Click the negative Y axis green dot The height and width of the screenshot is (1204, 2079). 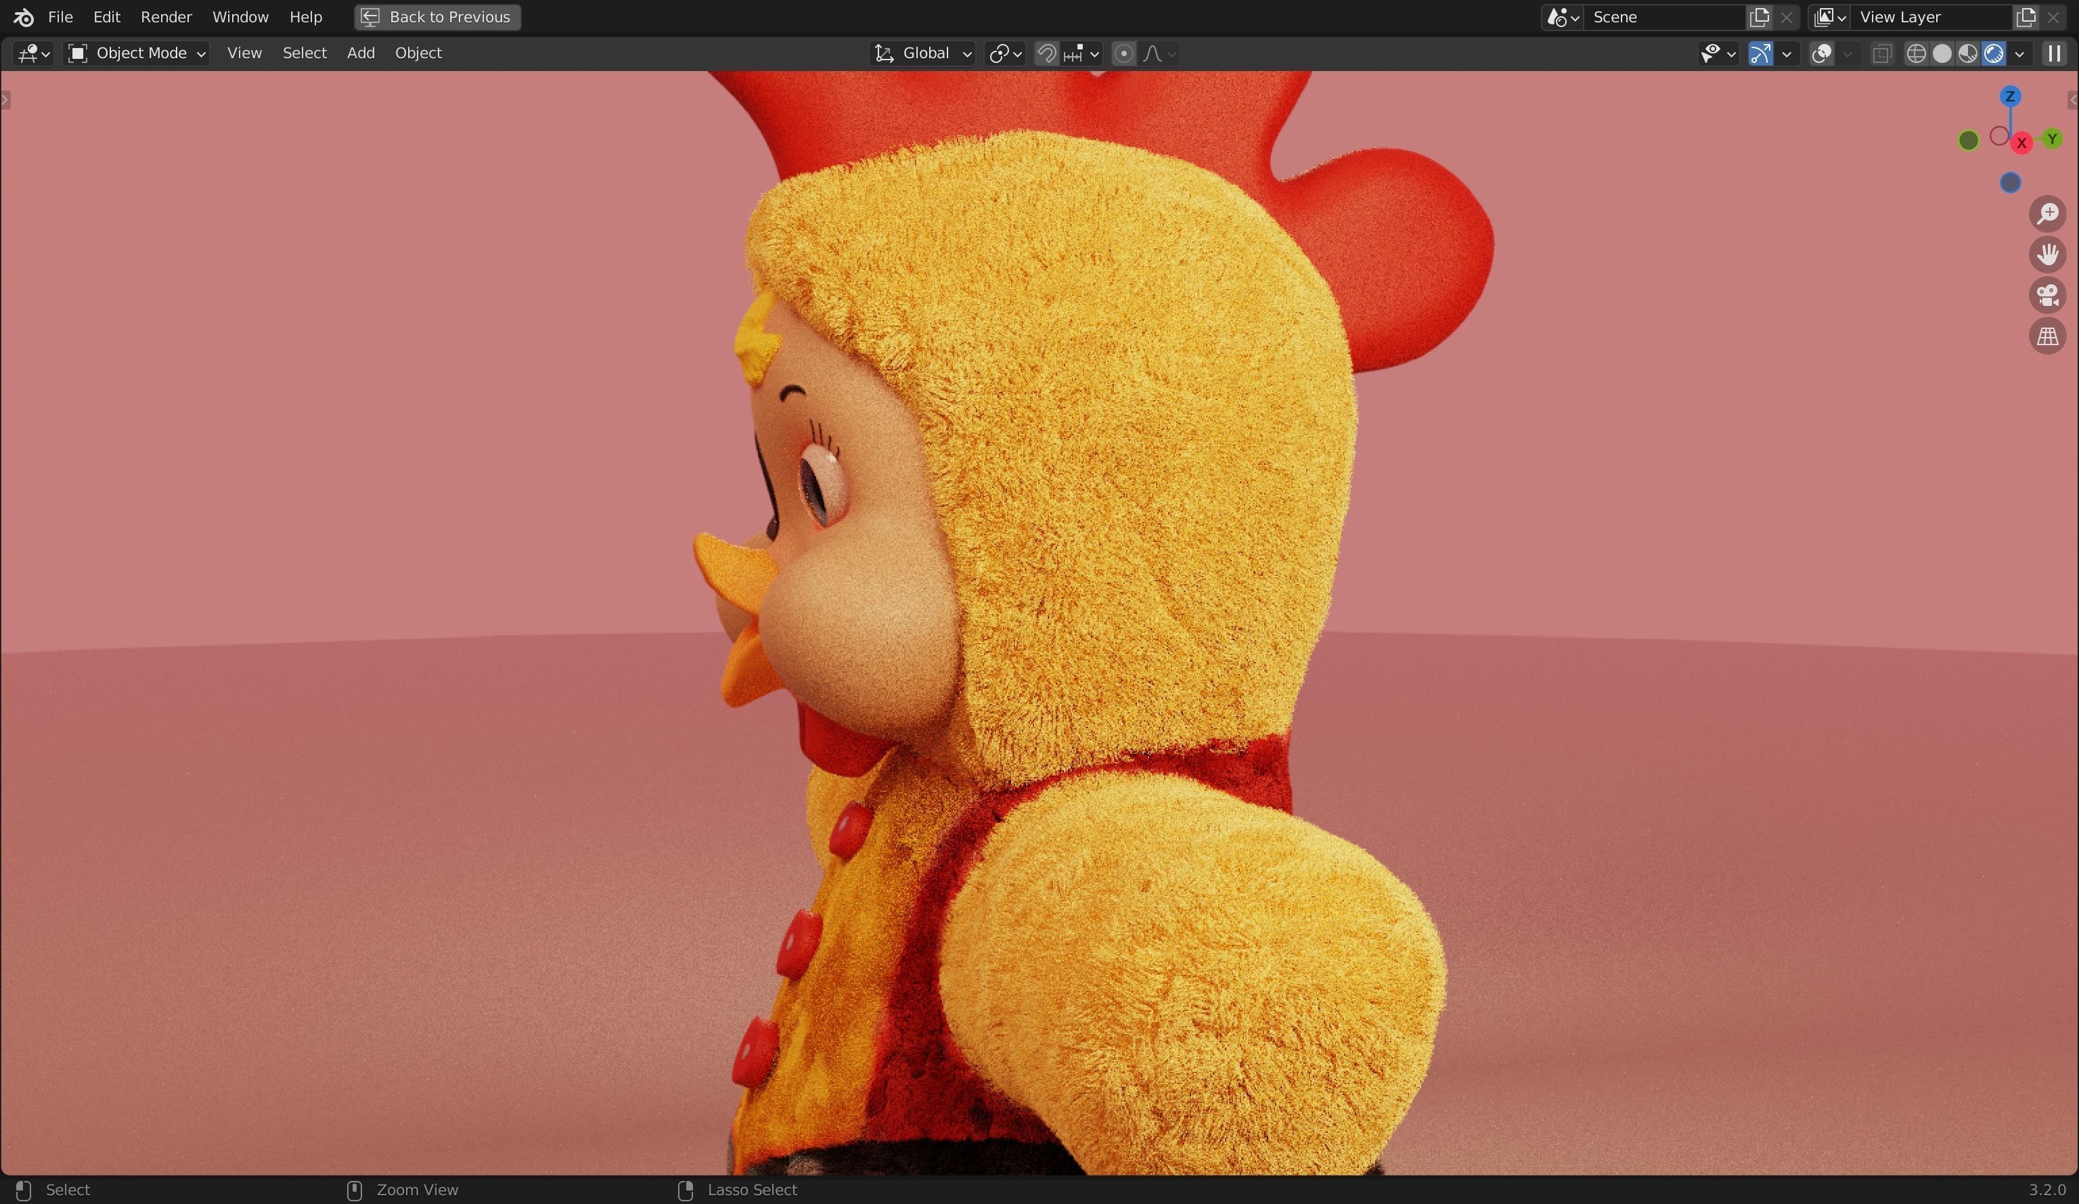point(1969,140)
